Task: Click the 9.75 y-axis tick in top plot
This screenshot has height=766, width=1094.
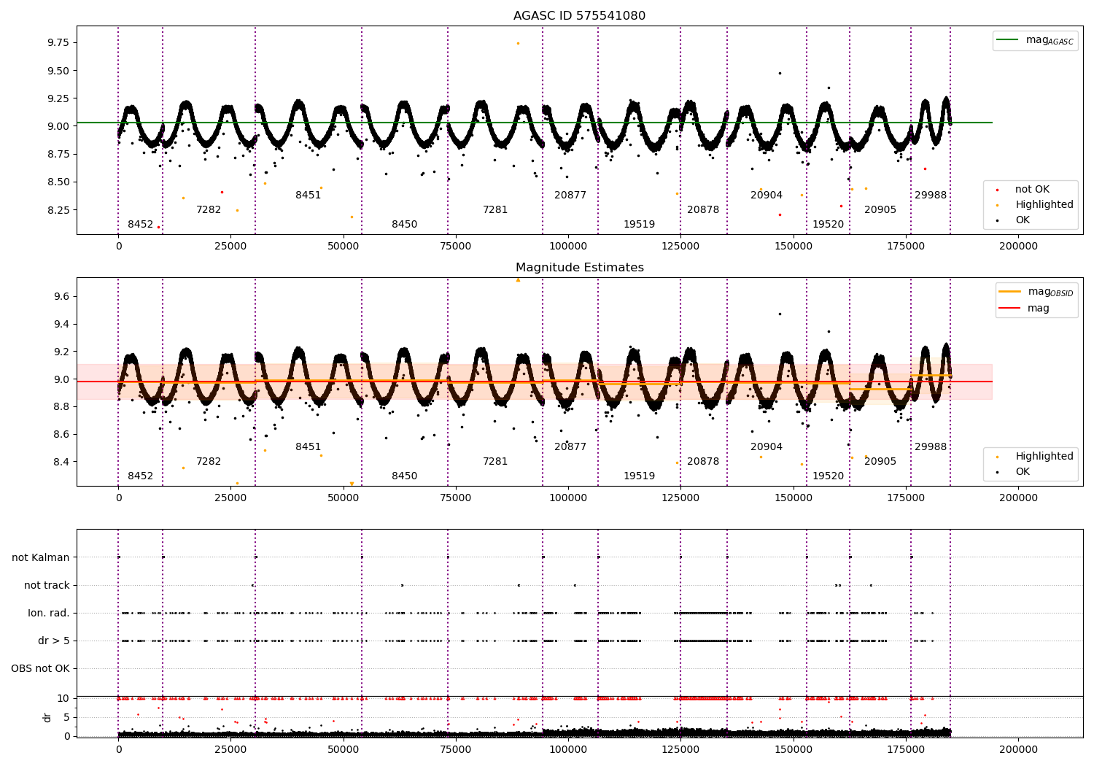Action: tap(58, 43)
